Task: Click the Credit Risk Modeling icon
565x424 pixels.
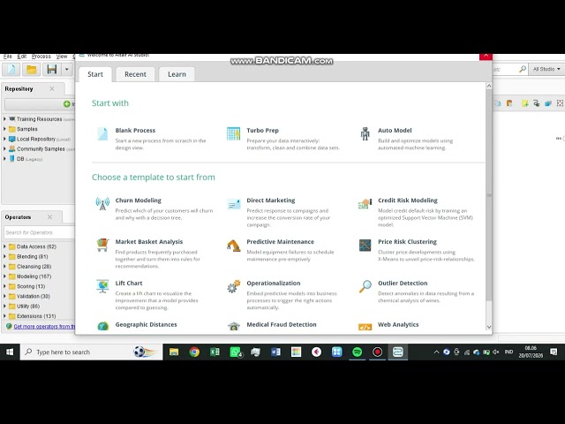Action: pyautogui.click(x=365, y=204)
